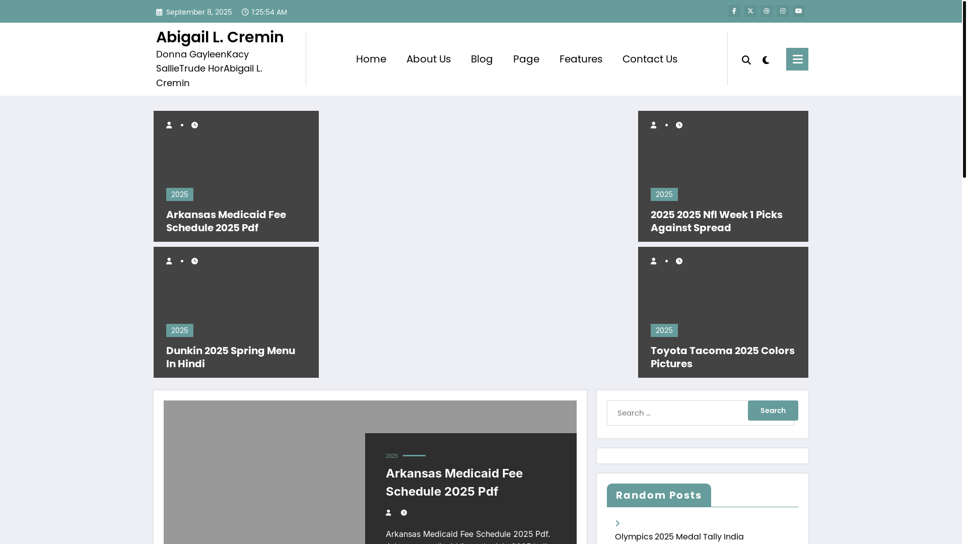Viewport: 967px width, 544px height.
Task: Click time icon on Arkansas Medicaid top card
Action: point(195,125)
